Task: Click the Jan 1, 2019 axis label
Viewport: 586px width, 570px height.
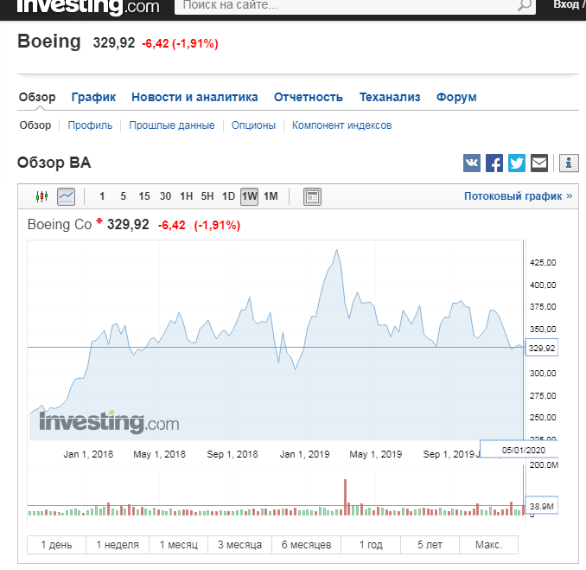Action: pos(304,454)
